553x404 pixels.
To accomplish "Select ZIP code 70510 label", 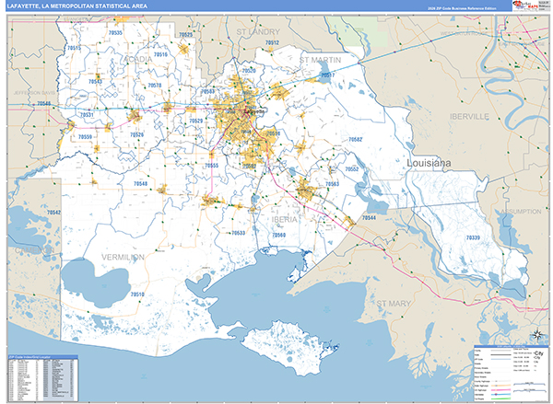I will (138, 294).
